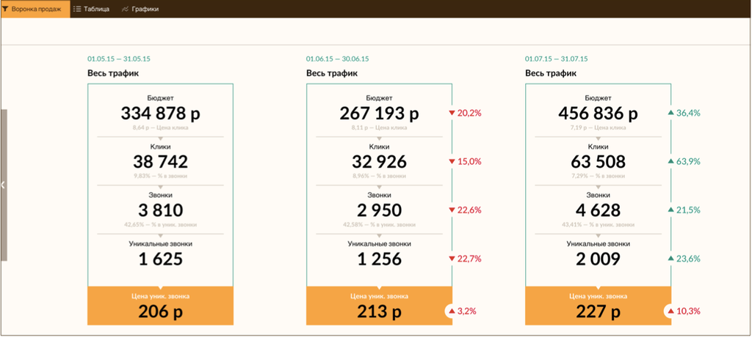Click Весь трафик heading above 334 878 р
The image size is (752, 337).
112,73
